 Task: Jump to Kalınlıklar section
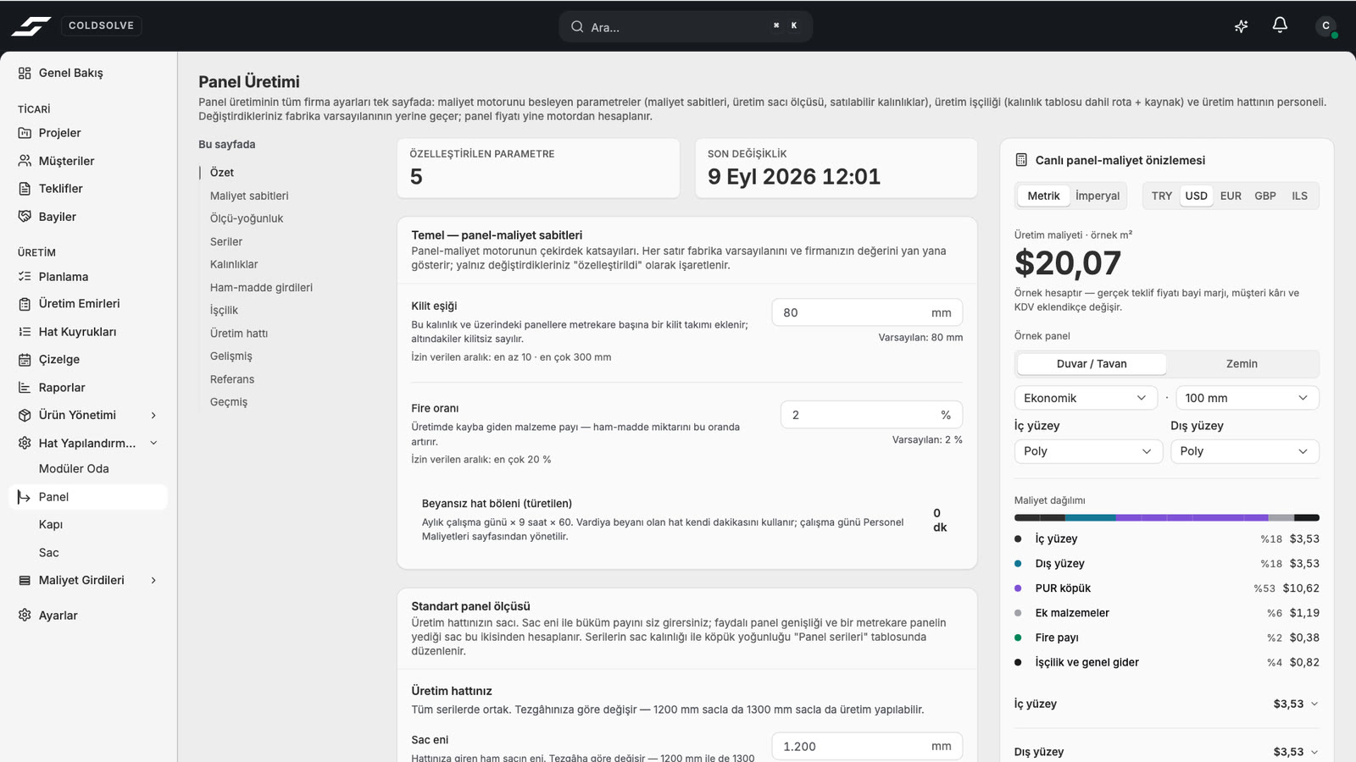click(234, 264)
